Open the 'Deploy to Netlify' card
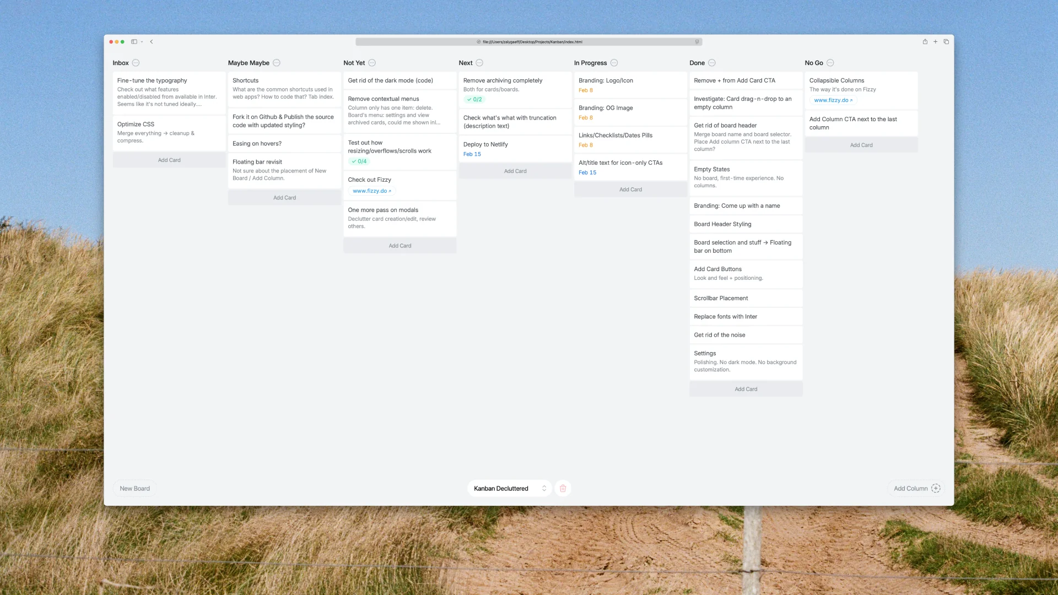This screenshot has width=1058, height=595. [x=515, y=149]
